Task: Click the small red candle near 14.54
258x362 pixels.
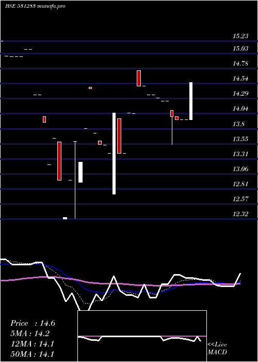Action: click(x=90, y=88)
